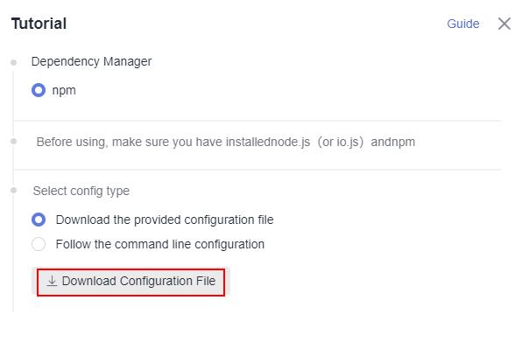The width and height of the screenshot is (529, 342).
Task: Click the Select config type heading
Action: (x=81, y=191)
